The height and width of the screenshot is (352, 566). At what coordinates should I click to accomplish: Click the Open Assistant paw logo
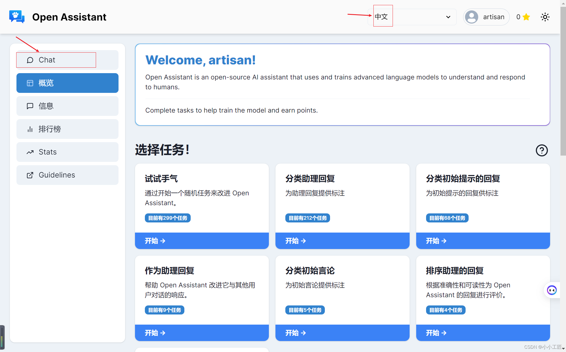pyautogui.click(x=16, y=17)
